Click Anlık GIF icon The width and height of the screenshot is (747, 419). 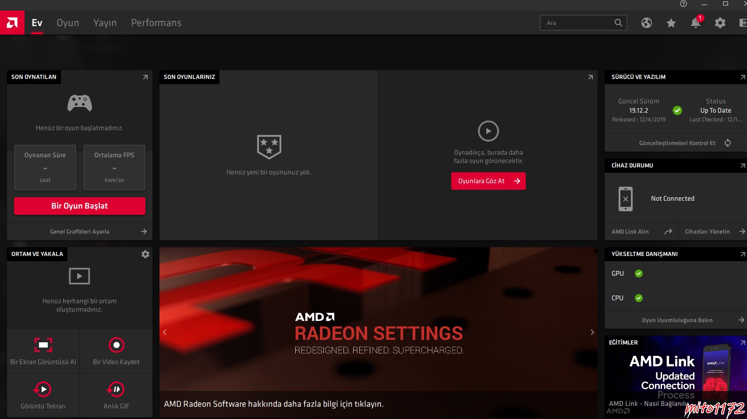116,389
